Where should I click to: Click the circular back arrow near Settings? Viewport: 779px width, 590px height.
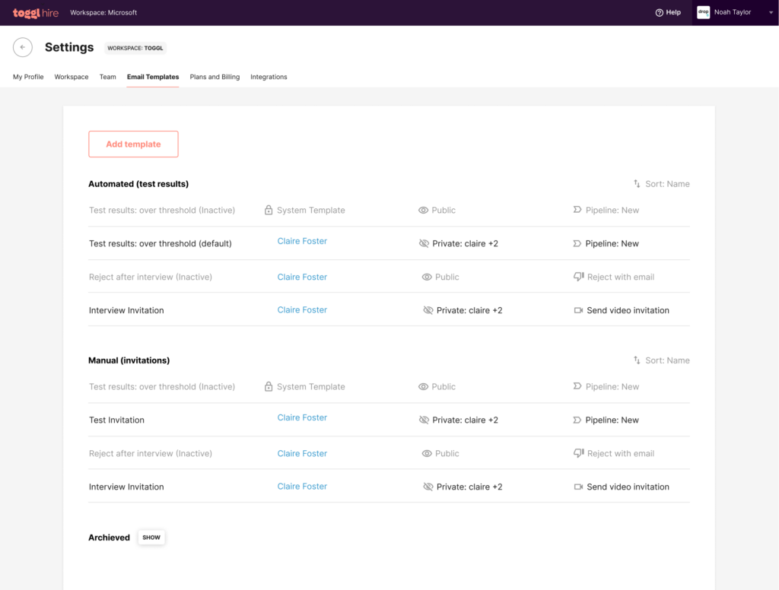pyautogui.click(x=23, y=47)
